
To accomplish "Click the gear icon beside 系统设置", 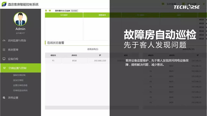I will (x=4, y=98).
